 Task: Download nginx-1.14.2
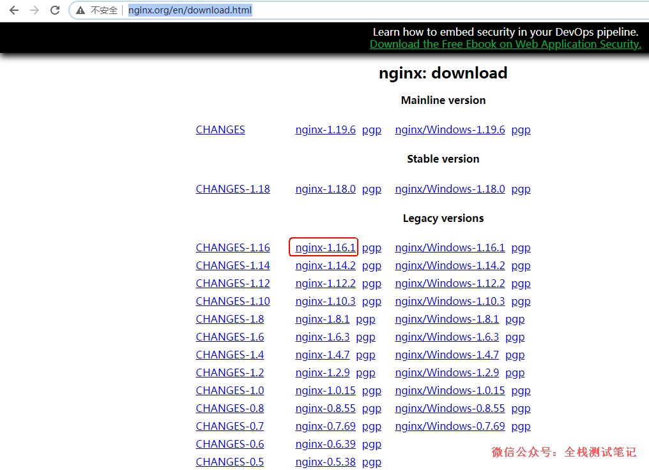point(325,265)
